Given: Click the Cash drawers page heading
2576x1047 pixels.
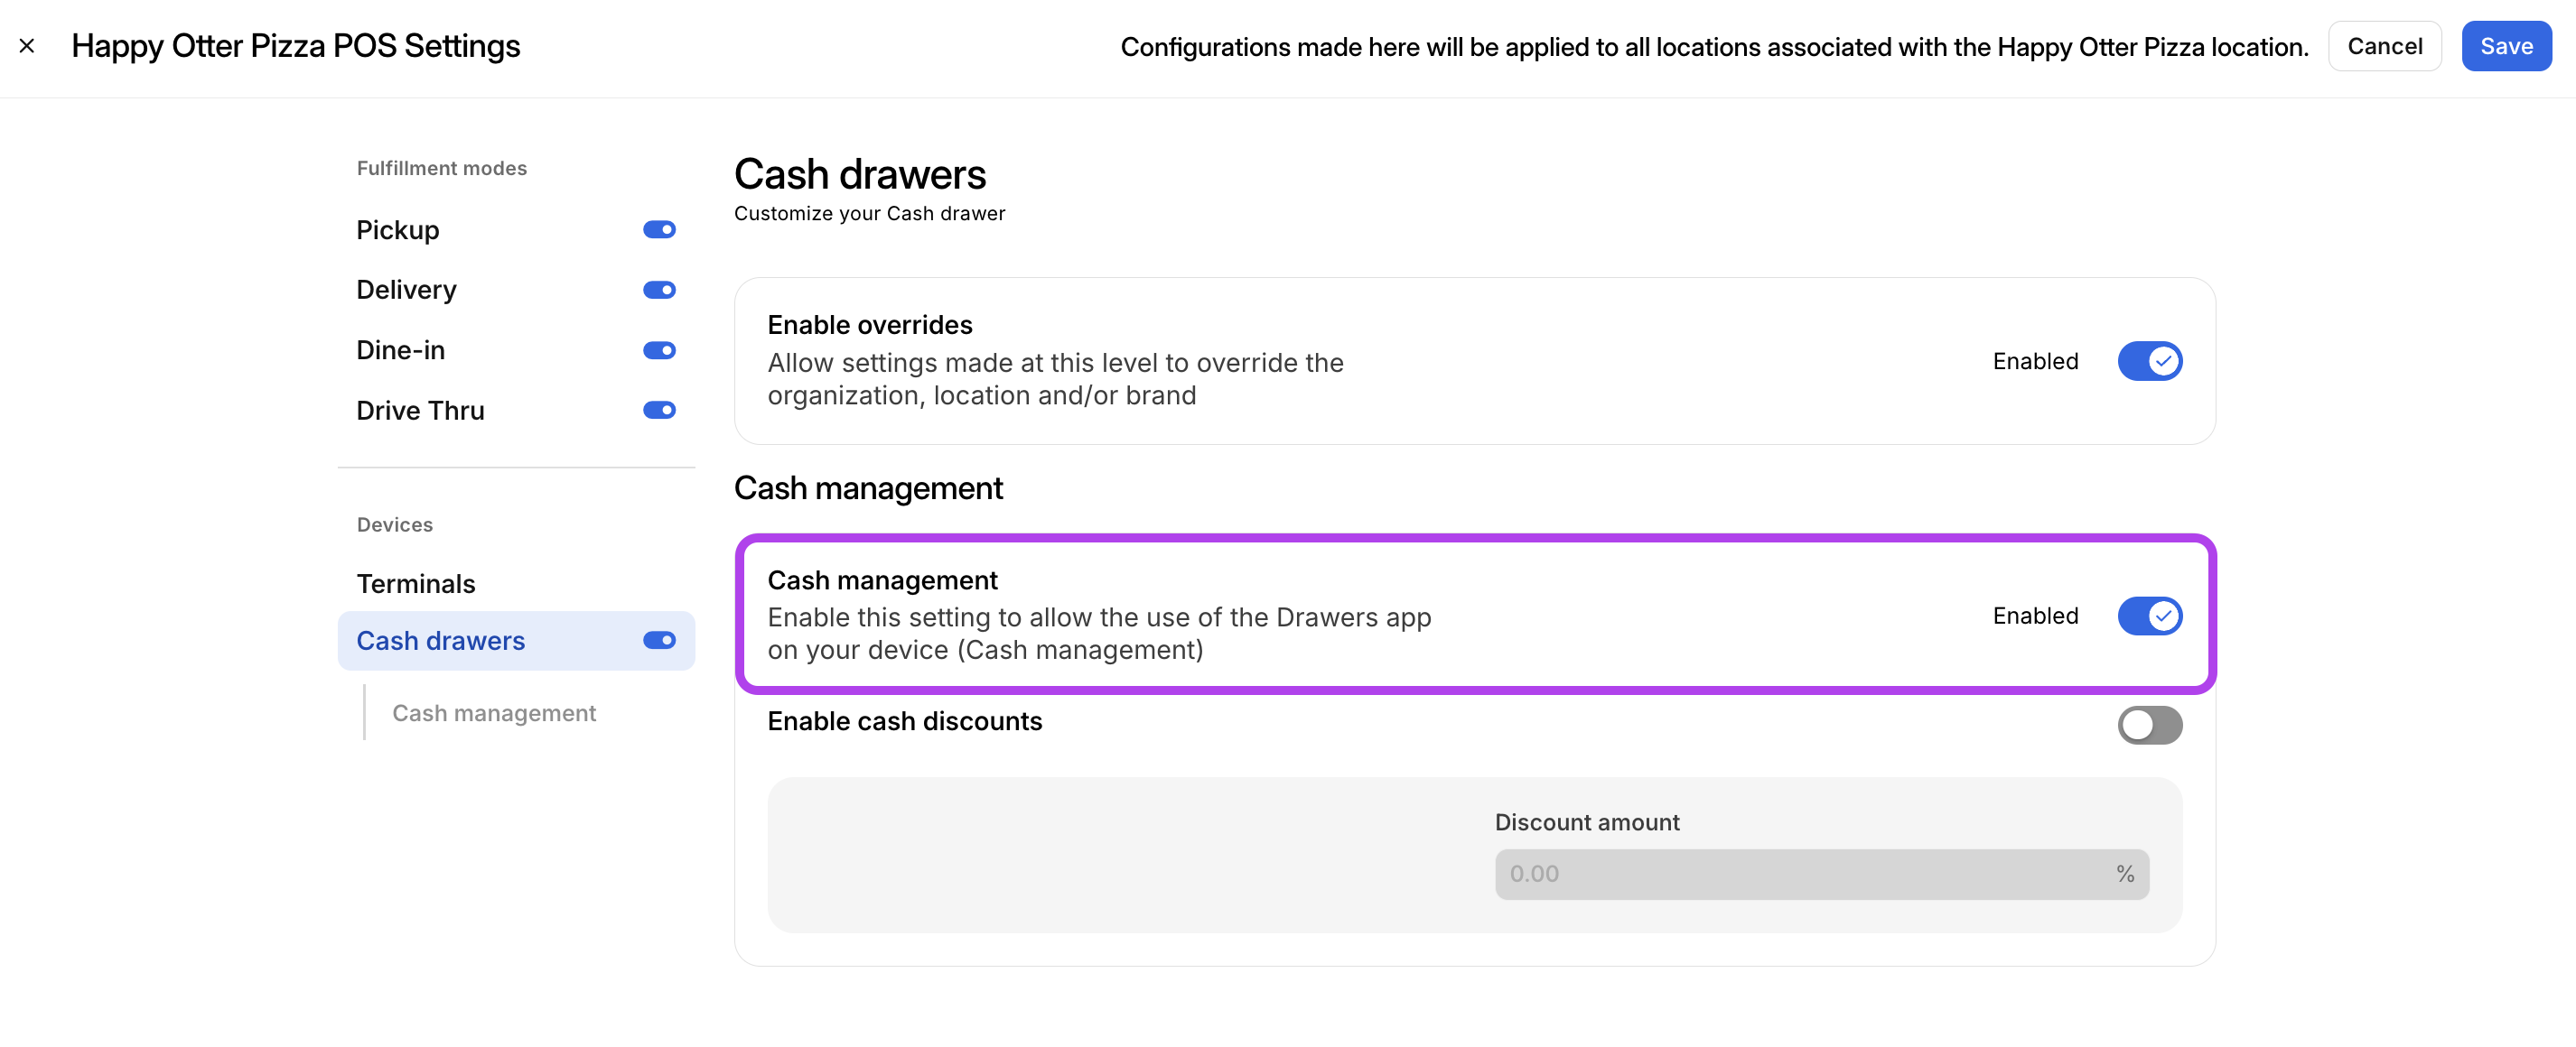Looking at the screenshot, I should 860,174.
